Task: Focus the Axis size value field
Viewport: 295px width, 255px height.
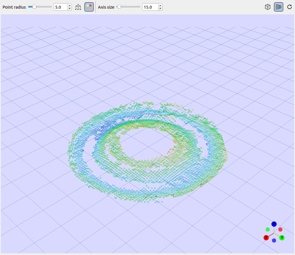Action: pyautogui.click(x=150, y=7)
